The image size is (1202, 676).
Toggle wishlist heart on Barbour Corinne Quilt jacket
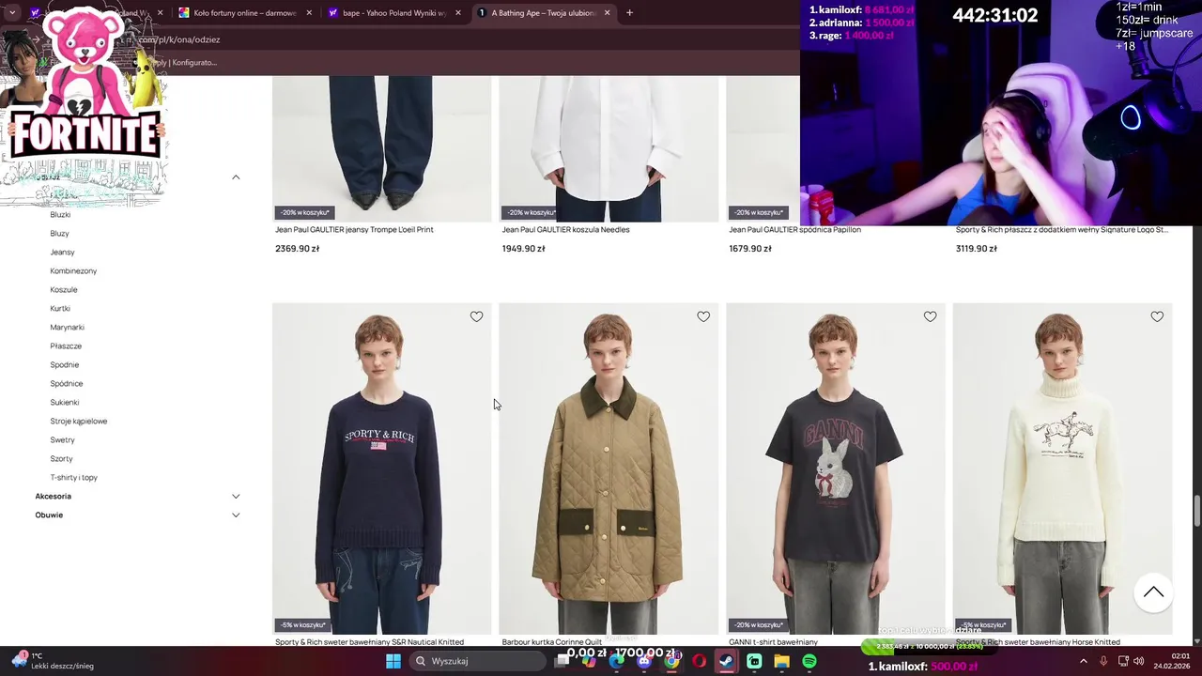703,317
